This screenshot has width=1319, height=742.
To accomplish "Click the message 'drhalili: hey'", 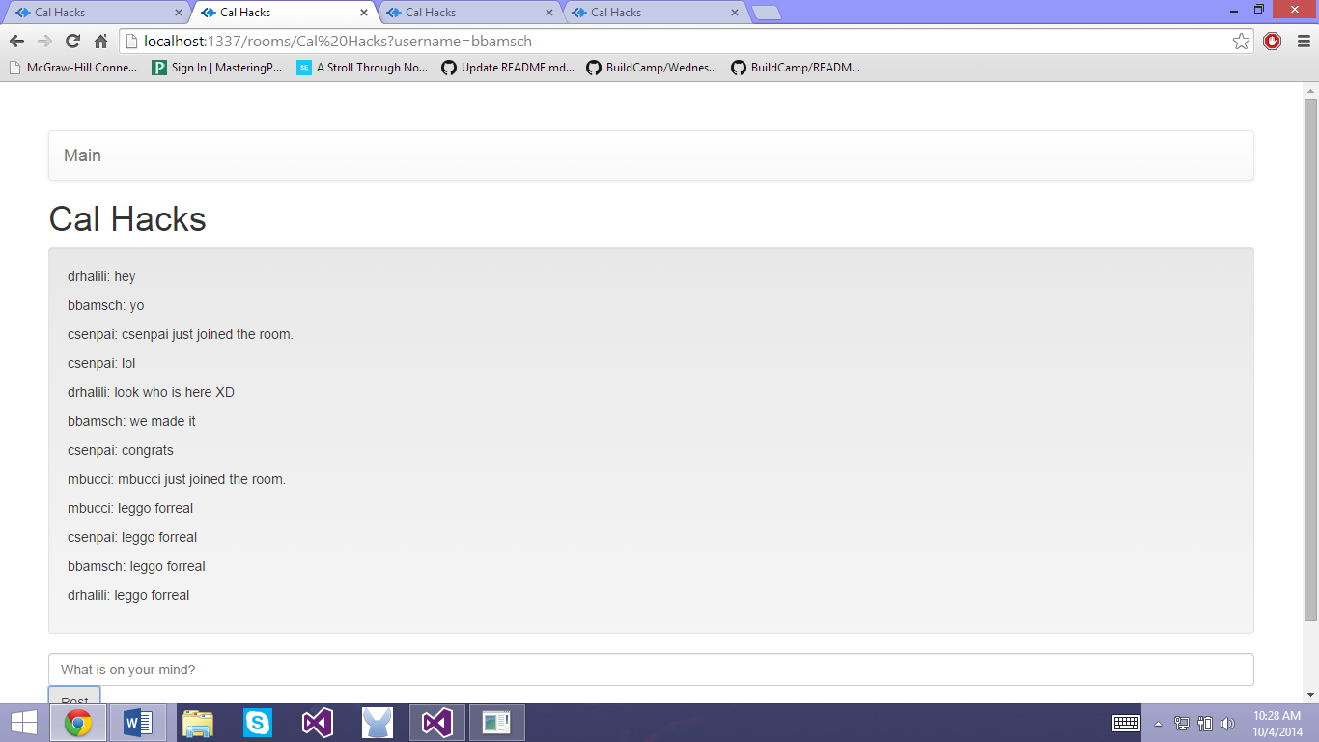I will (x=101, y=276).
